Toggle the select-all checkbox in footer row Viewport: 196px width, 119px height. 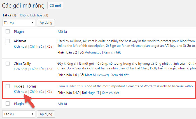pos(8,104)
